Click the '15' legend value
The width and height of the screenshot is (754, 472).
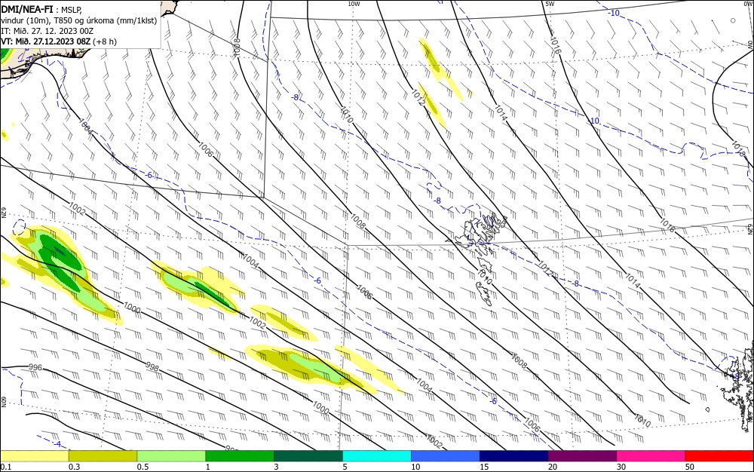pos(484,467)
